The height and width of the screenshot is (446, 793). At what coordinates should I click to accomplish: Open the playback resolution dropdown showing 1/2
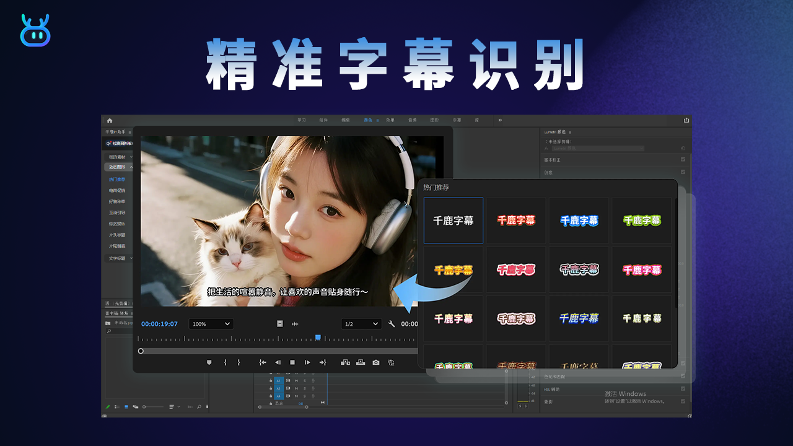click(361, 324)
